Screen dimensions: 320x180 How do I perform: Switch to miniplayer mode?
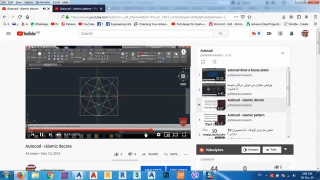tap(167, 134)
